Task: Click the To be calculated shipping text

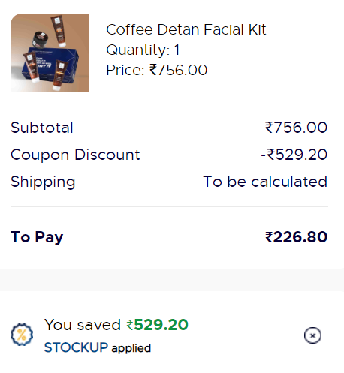Action: (265, 182)
